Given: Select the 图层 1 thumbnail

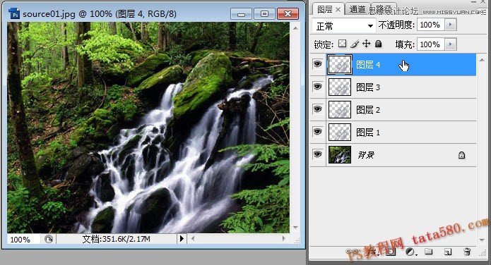Looking at the screenshot, I should point(340,132).
